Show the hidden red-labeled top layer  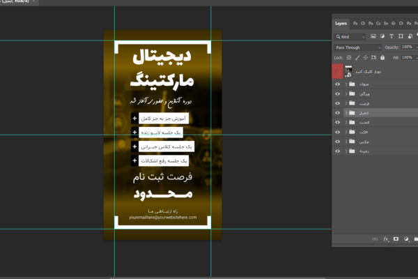click(338, 70)
